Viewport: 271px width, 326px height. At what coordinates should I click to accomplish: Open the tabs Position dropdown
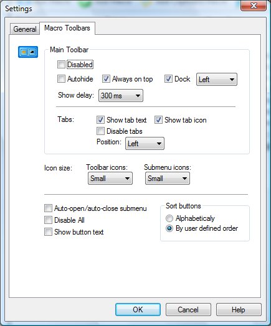[x=145, y=144]
